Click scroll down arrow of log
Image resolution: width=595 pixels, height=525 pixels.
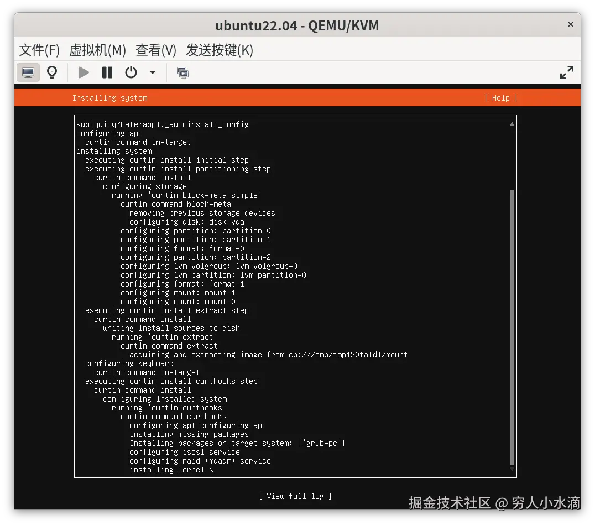(x=512, y=469)
